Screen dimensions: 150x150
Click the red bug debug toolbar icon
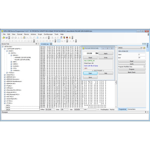click(67, 37)
